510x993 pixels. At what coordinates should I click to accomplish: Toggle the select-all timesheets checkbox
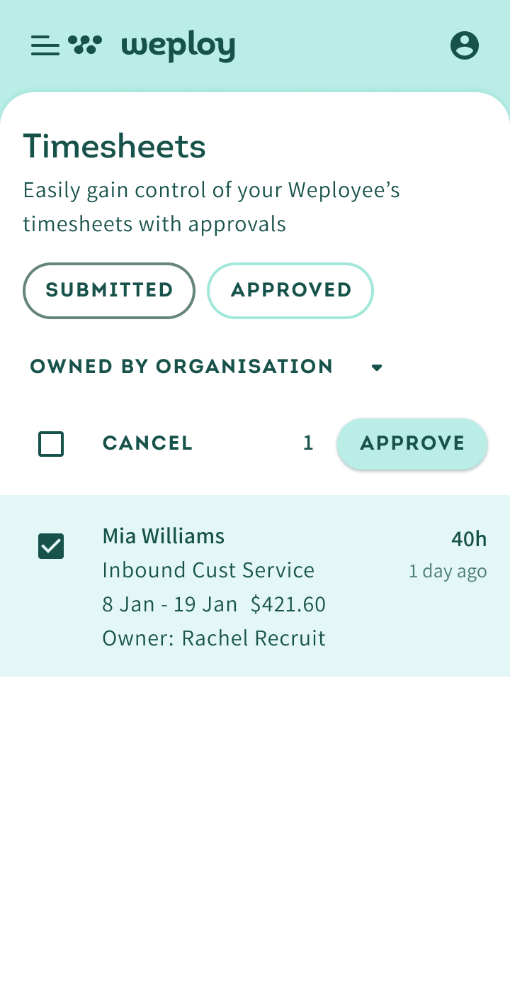click(x=51, y=444)
